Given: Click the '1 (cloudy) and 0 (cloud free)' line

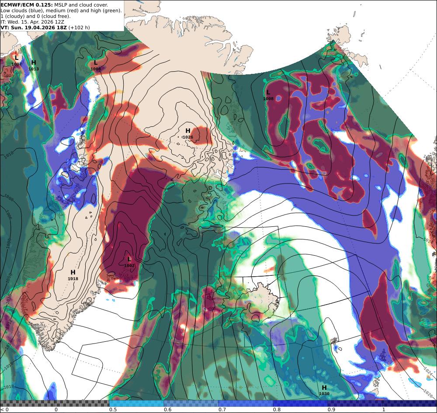Looking at the screenshot, I should pos(36,16).
